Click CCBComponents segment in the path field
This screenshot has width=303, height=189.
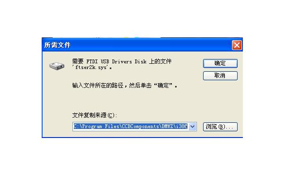[x=140, y=126]
